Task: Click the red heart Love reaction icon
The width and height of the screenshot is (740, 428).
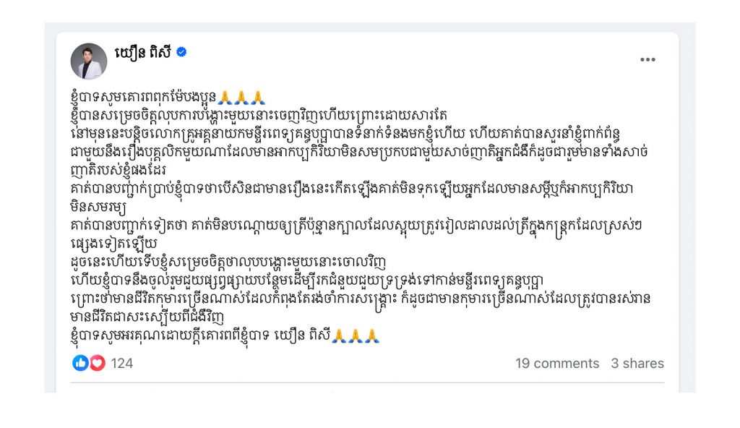Action: pos(98,363)
